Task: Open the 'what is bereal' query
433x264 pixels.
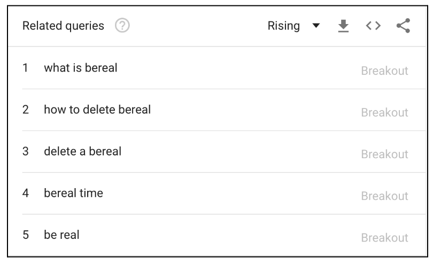Action: point(81,68)
